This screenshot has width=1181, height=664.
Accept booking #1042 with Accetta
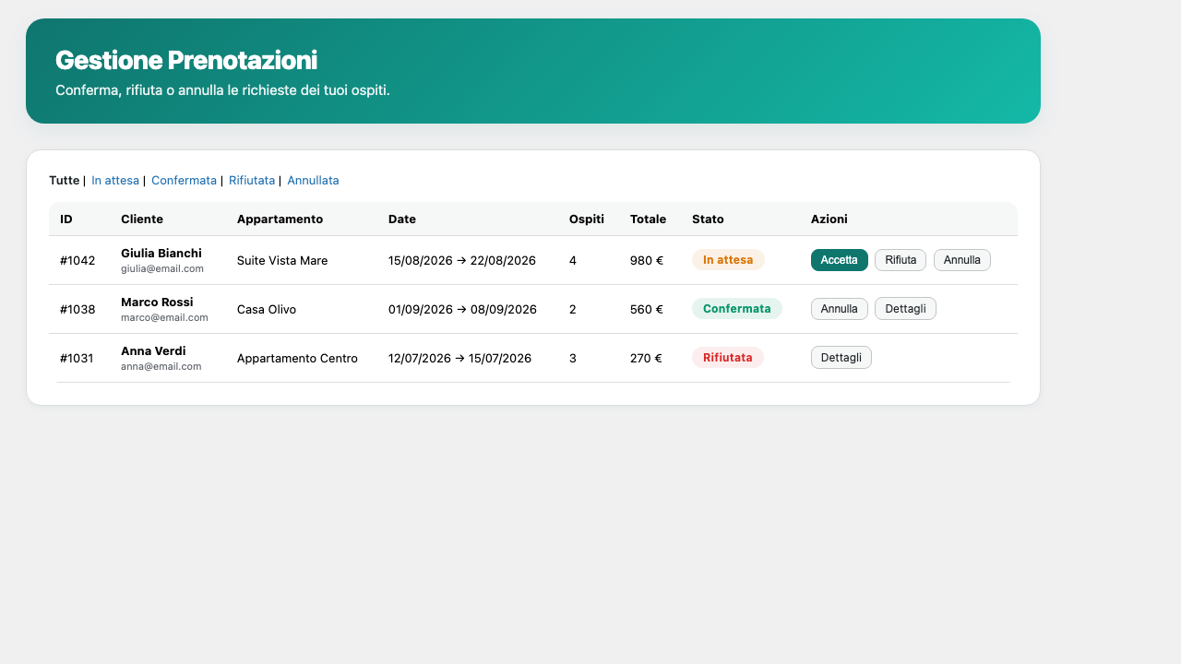840,260
